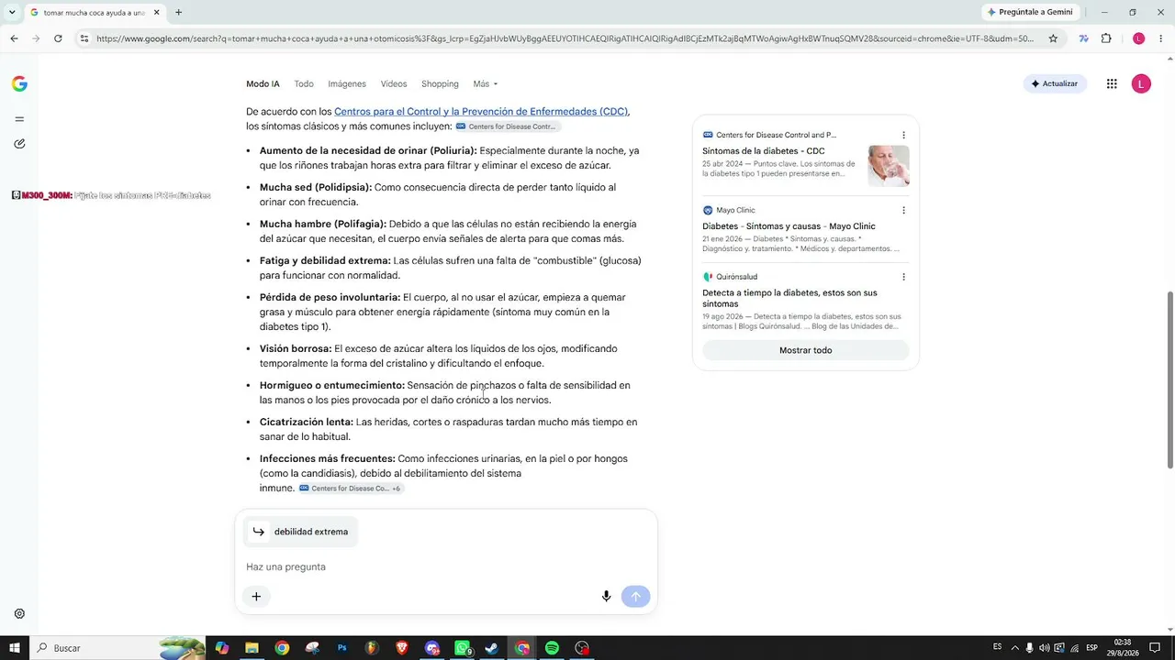Open WhatsApp from the taskbar
Image resolution: width=1175 pixels, height=660 pixels.
pos(463,648)
